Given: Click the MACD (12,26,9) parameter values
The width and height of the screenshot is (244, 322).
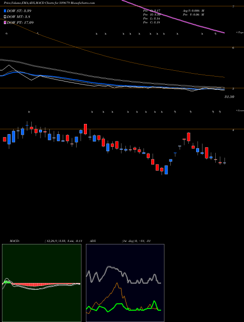Looking at the screenshot, I should tap(63, 241).
